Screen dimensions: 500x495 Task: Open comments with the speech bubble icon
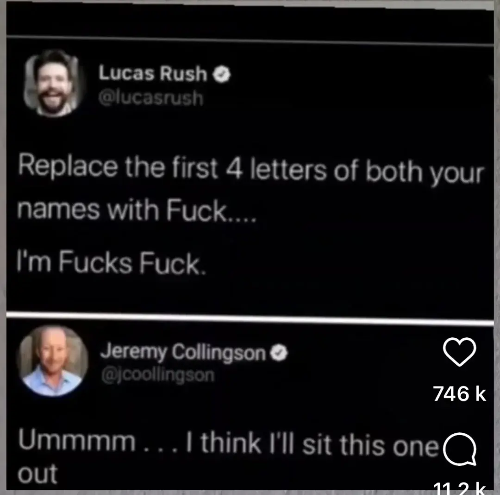pyautogui.click(x=460, y=449)
